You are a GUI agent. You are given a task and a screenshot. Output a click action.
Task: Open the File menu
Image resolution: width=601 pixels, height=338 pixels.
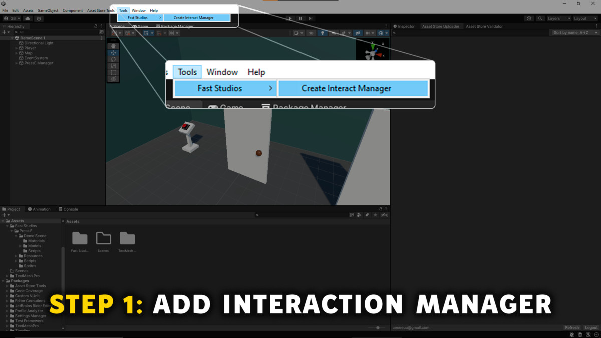point(5,10)
